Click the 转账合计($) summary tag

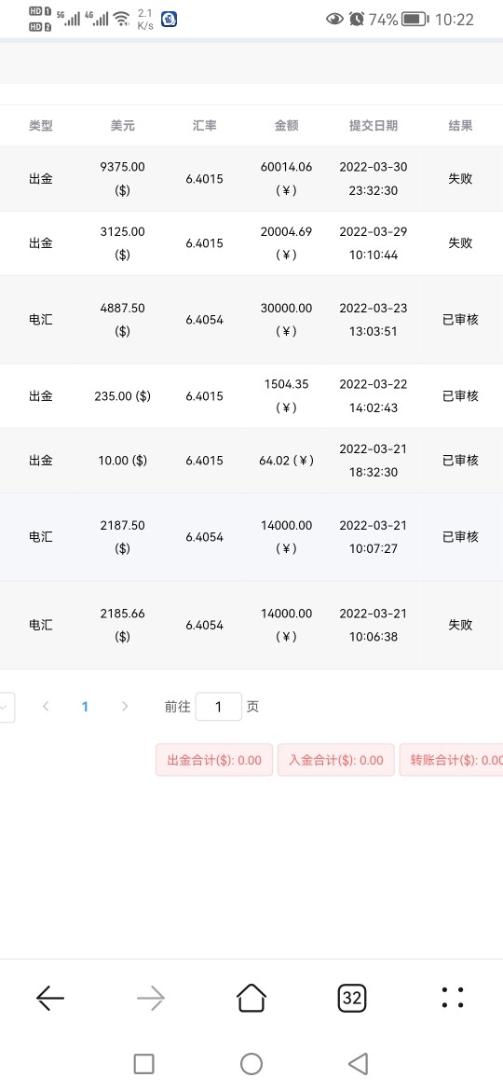pos(452,760)
